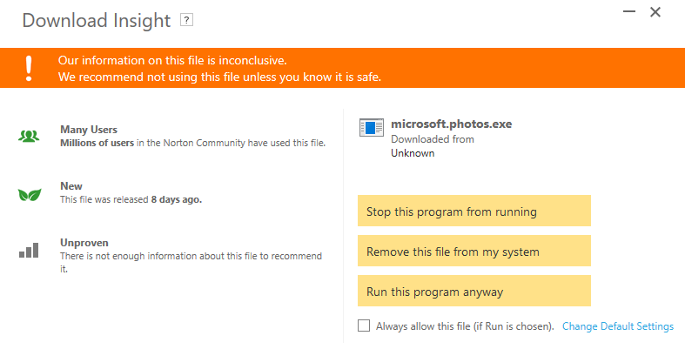Click the New heading text
Image resolution: width=685 pixels, height=349 pixels.
click(71, 186)
